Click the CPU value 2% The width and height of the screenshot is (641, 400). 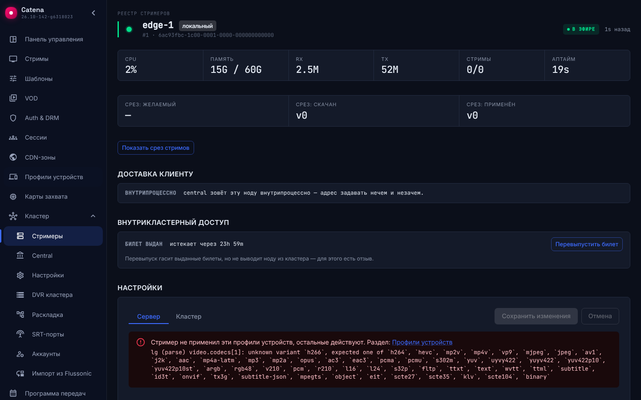point(131,70)
